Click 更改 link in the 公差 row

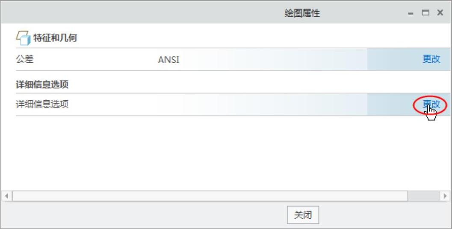(x=431, y=59)
